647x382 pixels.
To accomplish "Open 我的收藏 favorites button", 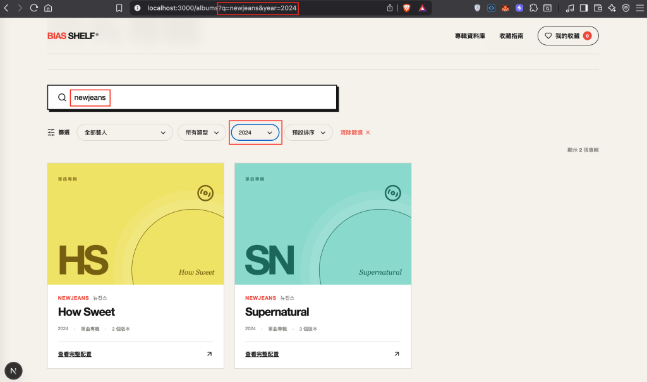I will (568, 36).
